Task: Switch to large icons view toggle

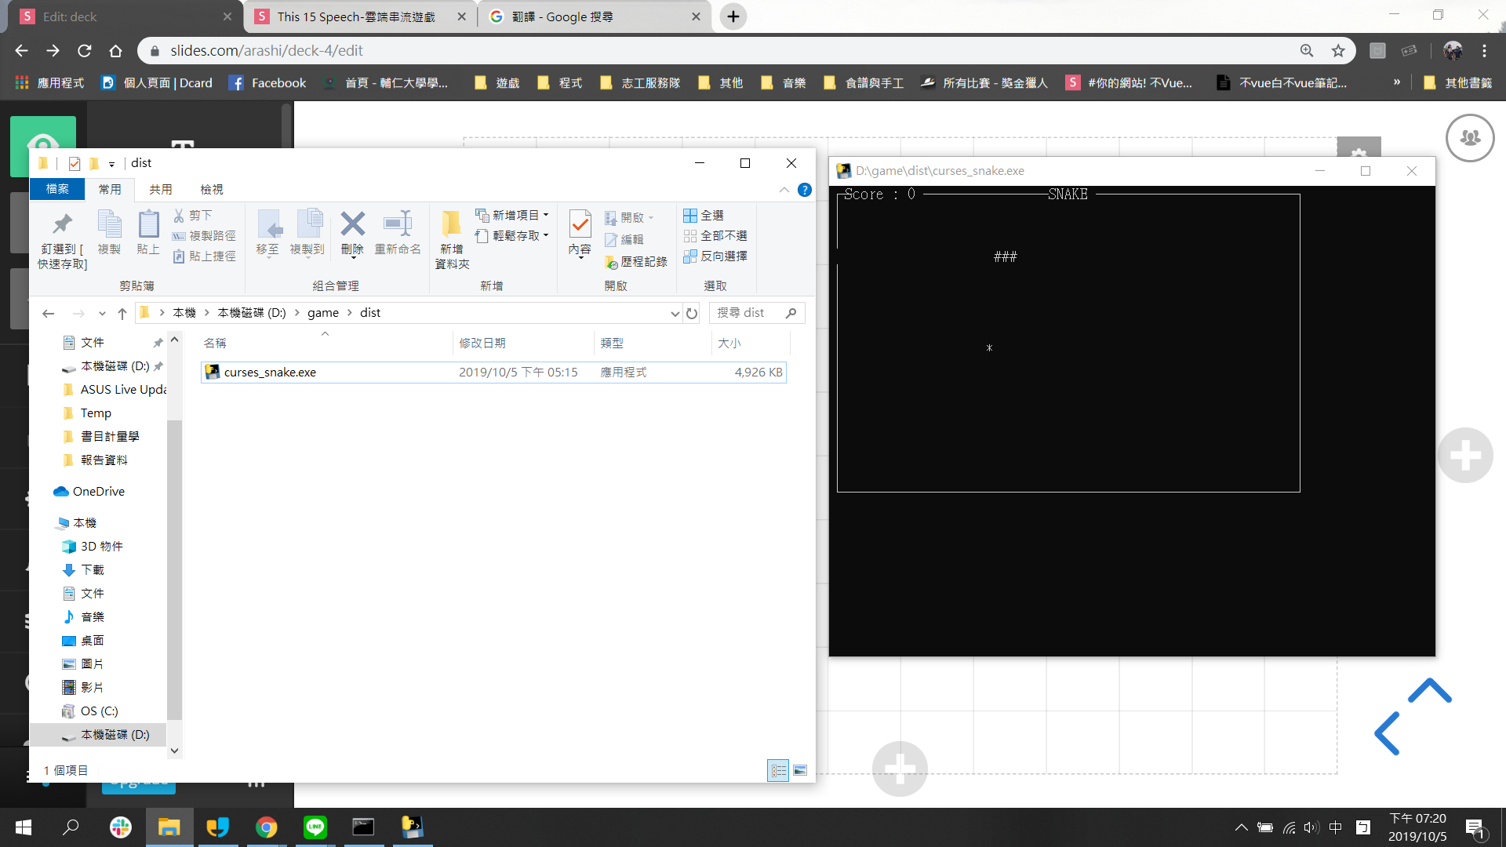Action: 800,770
